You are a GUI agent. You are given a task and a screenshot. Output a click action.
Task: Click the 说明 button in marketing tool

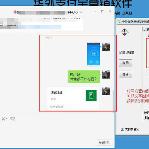(x=125, y=63)
